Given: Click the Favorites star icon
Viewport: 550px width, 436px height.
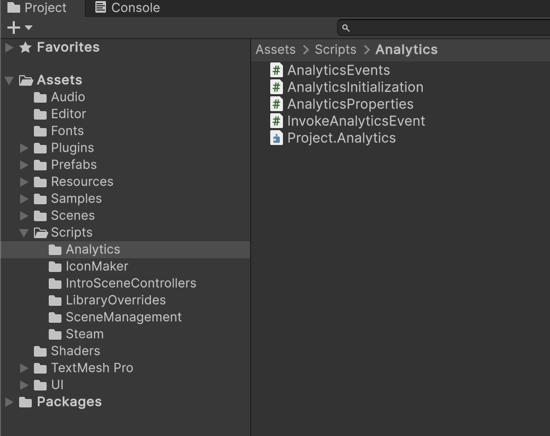Looking at the screenshot, I should (x=25, y=48).
